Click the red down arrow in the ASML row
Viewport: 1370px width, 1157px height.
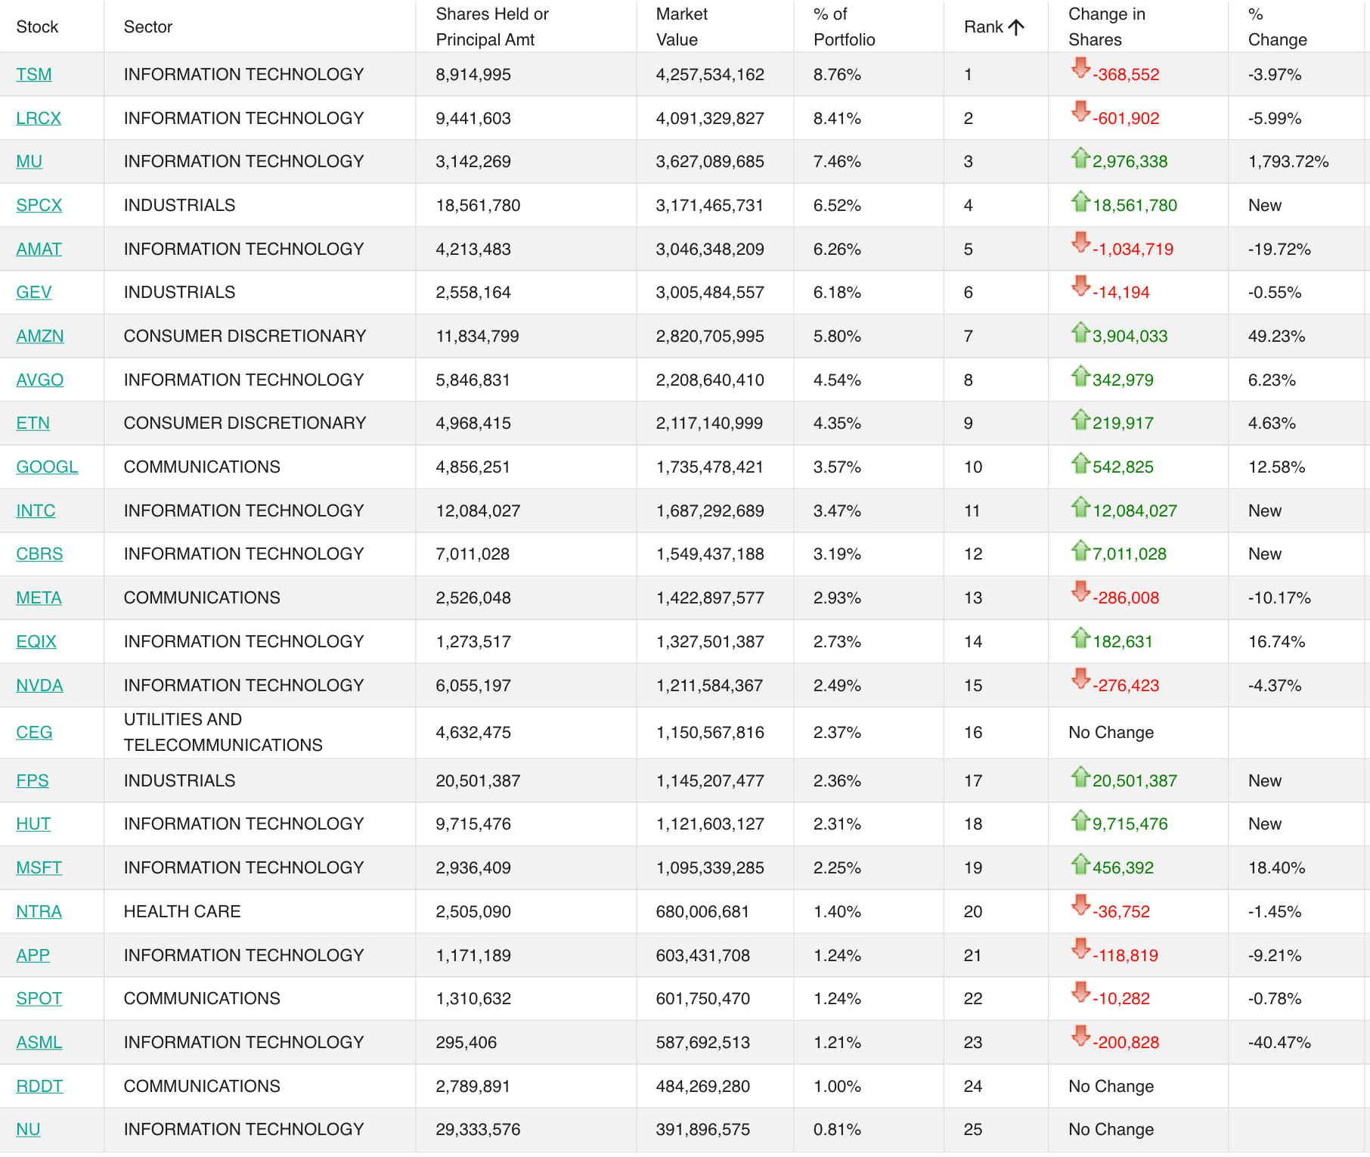click(x=1080, y=1036)
